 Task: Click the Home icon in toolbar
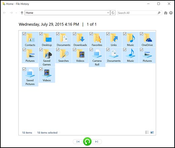click(166, 13)
